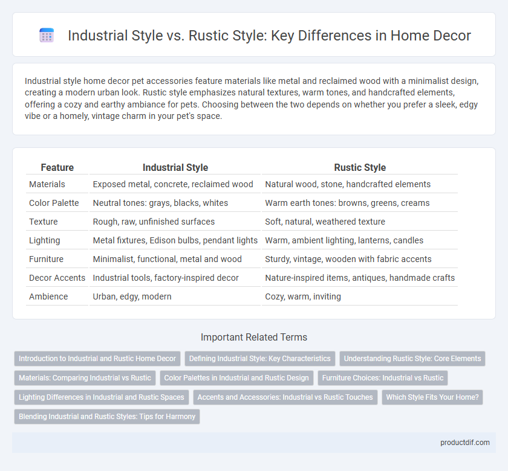Click 'Warm earth tones: browns, greens, creams' cell
508x471 pixels.
click(x=360, y=203)
